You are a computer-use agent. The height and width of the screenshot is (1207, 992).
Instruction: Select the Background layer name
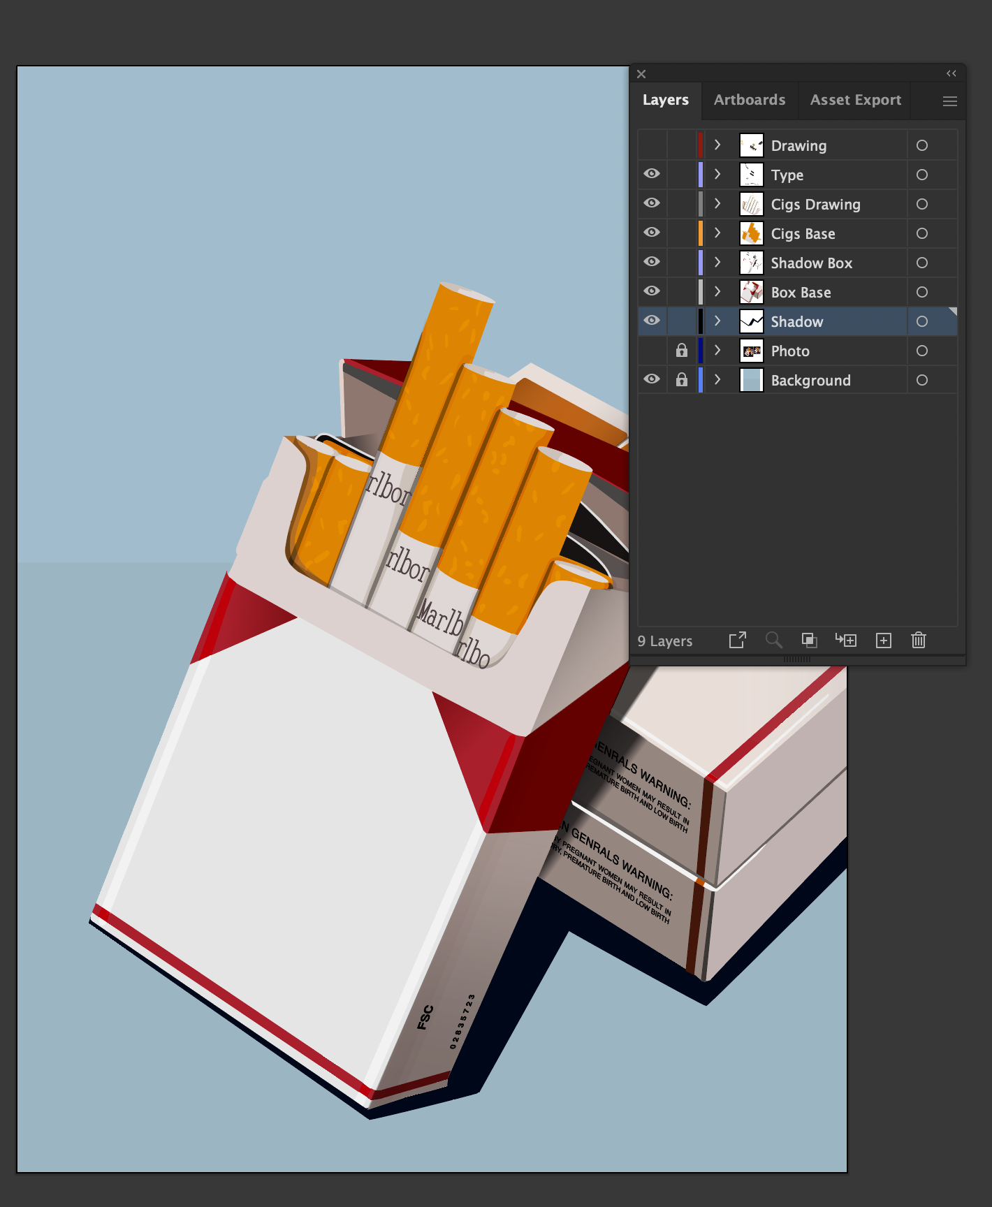tap(811, 381)
